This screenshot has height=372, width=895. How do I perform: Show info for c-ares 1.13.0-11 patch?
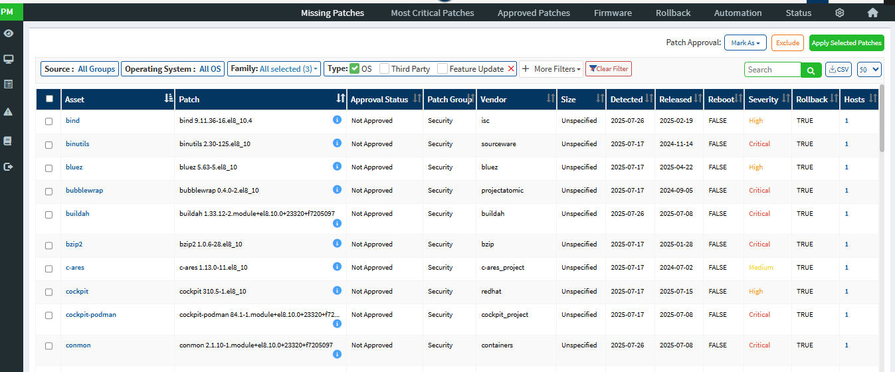point(337,266)
